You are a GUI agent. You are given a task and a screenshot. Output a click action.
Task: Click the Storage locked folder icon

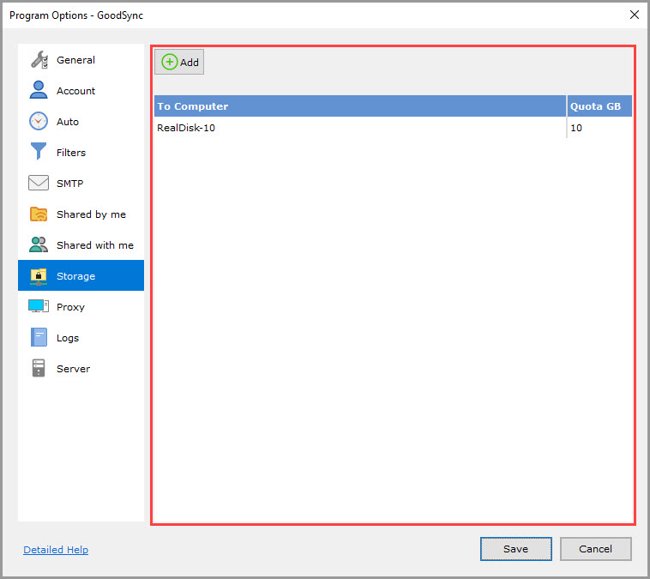click(x=39, y=276)
